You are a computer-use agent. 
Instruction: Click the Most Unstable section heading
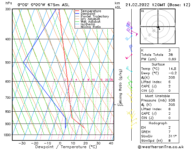pos(157,96)
